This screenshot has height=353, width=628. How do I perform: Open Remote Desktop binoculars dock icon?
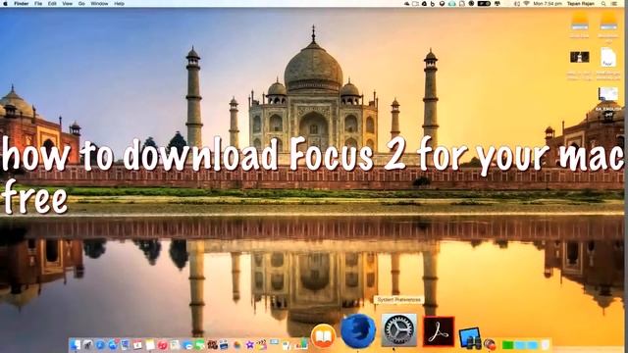[x=471, y=338]
